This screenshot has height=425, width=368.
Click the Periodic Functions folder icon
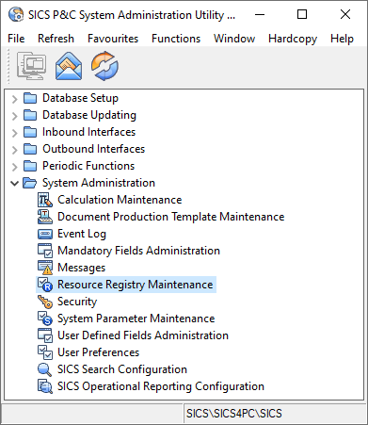click(x=30, y=166)
